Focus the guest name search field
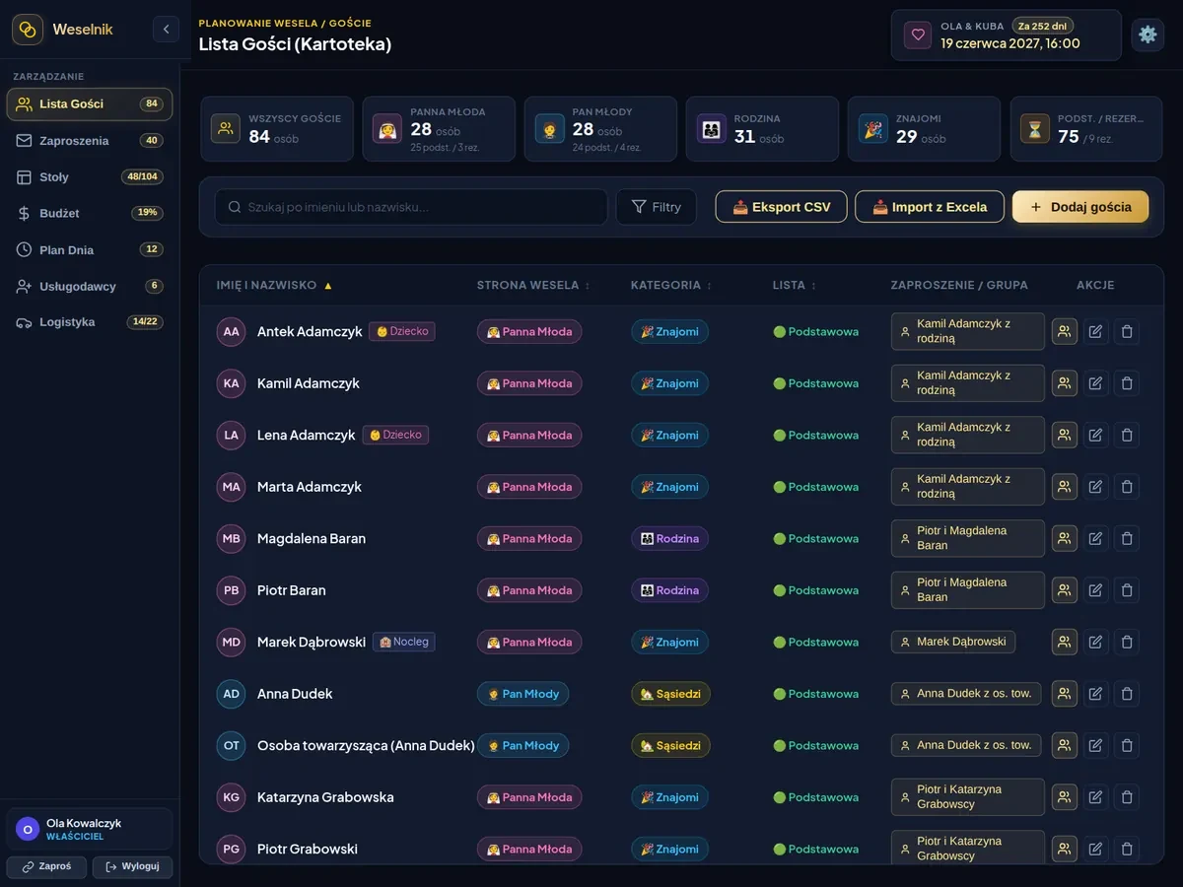The height and width of the screenshot is (887, 1183). [411, 207]
